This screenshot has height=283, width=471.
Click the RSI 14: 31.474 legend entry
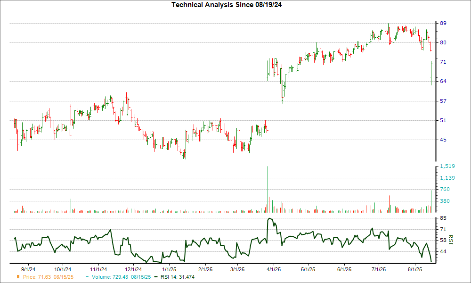[178, 277]
